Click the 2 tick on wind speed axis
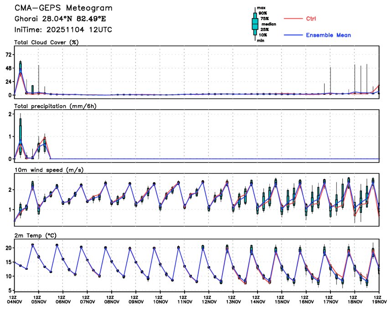392x309 pixels. (10, 190)
